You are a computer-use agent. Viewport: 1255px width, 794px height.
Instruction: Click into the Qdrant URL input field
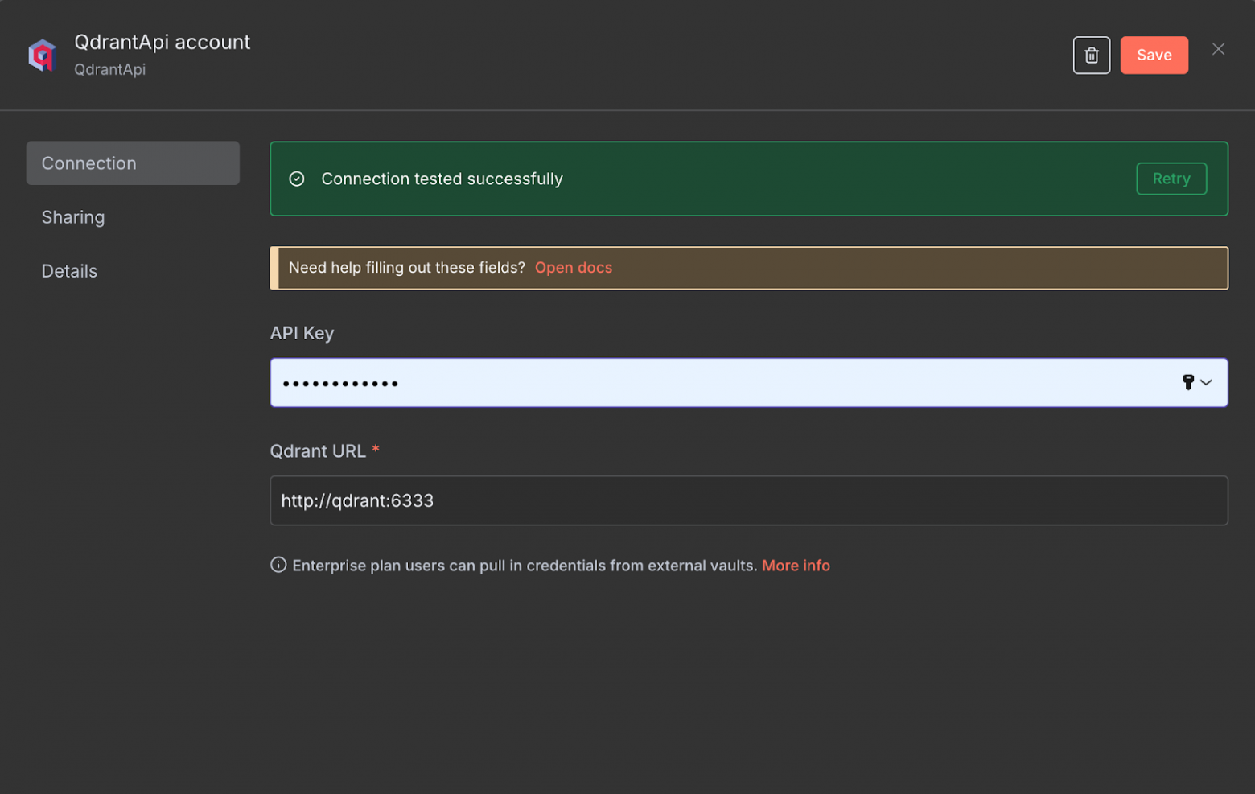pyautogui.click(x=748, y=500)
